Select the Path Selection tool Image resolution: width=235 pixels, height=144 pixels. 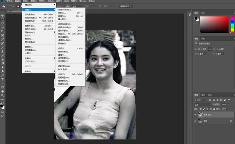(x=3, y=83)
